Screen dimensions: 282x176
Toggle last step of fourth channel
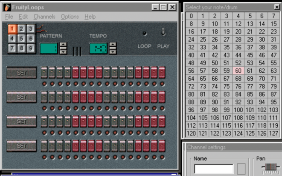[x=162, y=146]
